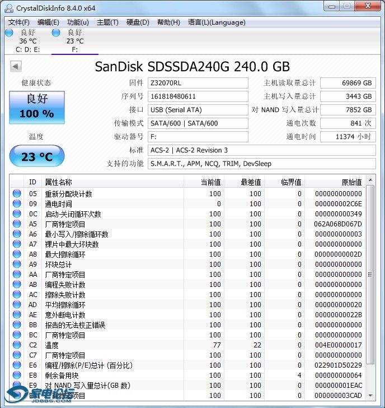Click status orb of attribute AE 意外断电计数
Screen dimensions: 385x408
17,314
